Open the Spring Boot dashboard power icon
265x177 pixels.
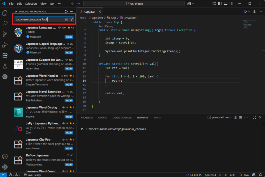pos(5,77)
